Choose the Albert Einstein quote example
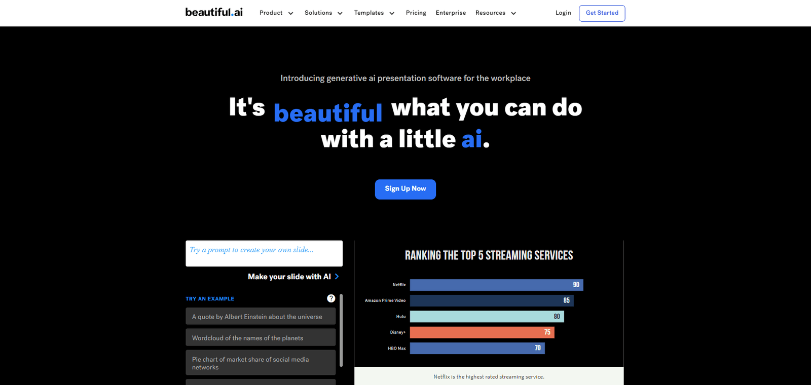This screenshot has height=385, width=811. point(261,316)
